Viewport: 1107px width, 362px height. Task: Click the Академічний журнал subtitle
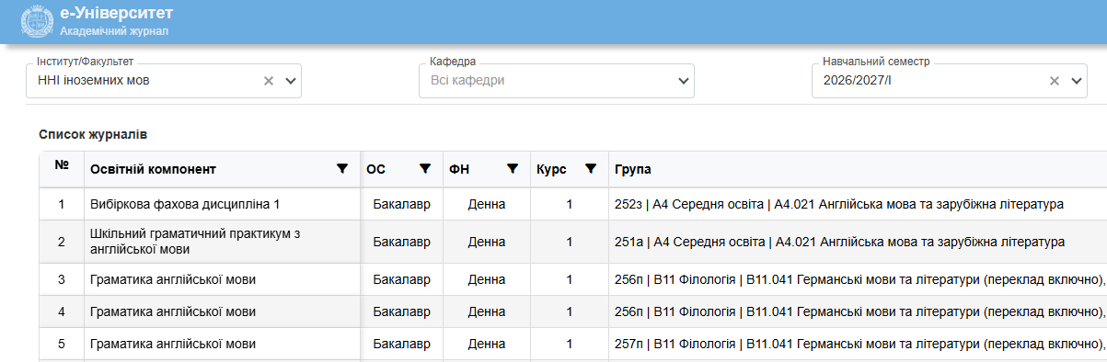pos(114,31)
